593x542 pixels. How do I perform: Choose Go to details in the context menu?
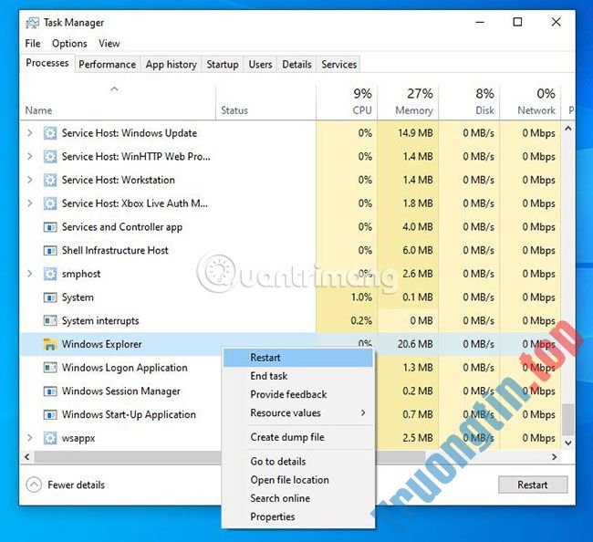pos(298,462)
